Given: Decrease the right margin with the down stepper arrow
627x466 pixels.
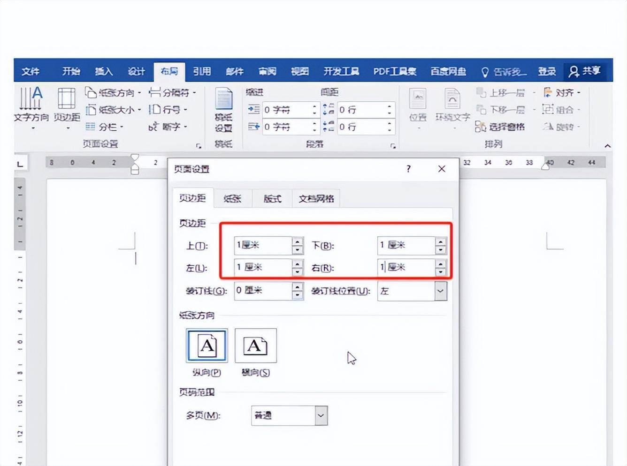Looking at the screenshot, I should [x=441, y=272].
